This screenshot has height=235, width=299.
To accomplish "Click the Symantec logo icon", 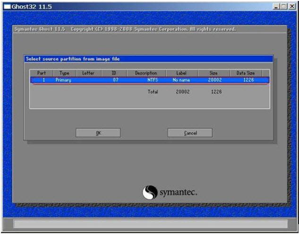I will click(150, 193).
